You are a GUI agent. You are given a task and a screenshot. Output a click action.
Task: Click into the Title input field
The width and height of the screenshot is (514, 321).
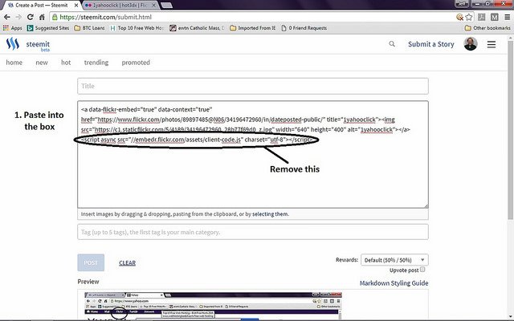[x=253, y=86]
